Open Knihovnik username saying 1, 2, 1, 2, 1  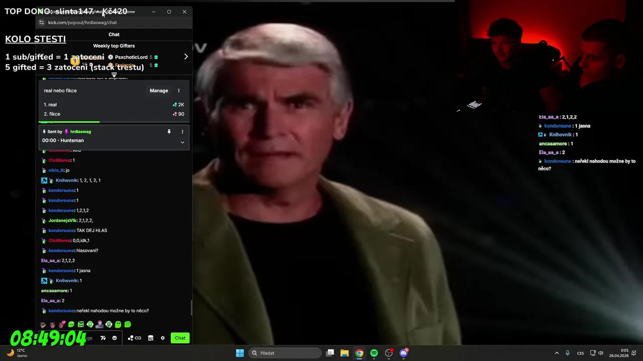tap(67, 180)
